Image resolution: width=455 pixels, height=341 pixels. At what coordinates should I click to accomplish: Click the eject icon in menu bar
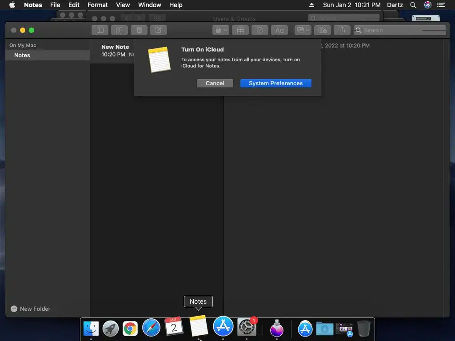tap(311, 5)
